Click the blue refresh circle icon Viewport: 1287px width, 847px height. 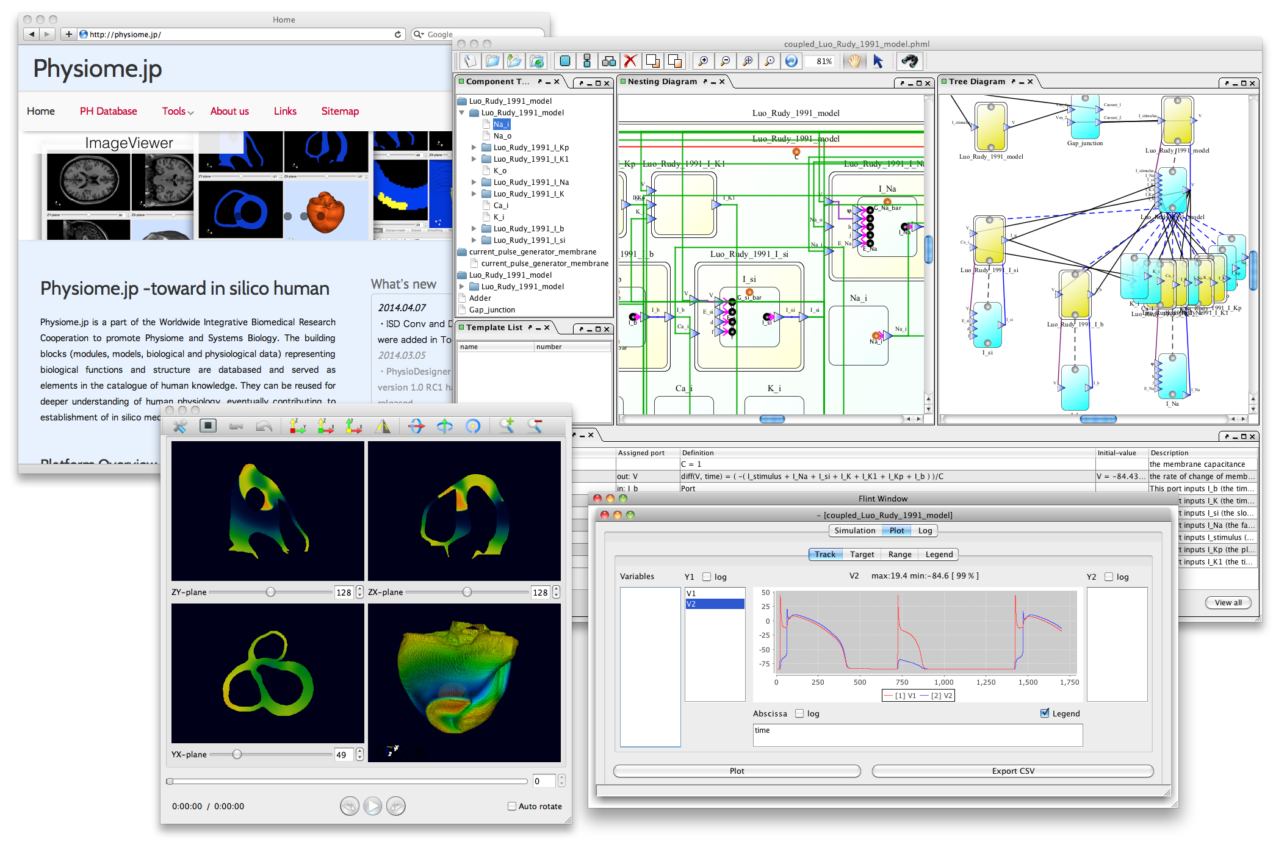[x=791, y=61]
